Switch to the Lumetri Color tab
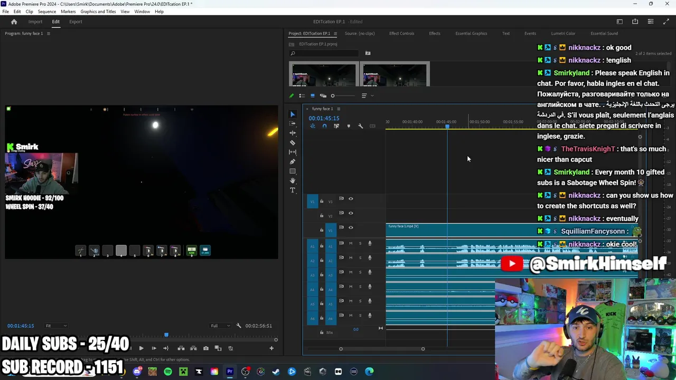Viewport: 676px width, 380px height. pyautogui.click(x=563, y=33)
